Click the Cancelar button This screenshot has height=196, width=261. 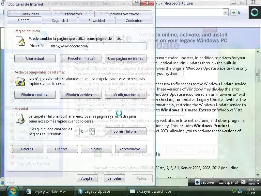[115, 178]
